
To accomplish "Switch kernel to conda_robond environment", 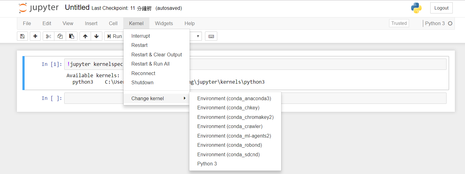I will pos(235,145).
